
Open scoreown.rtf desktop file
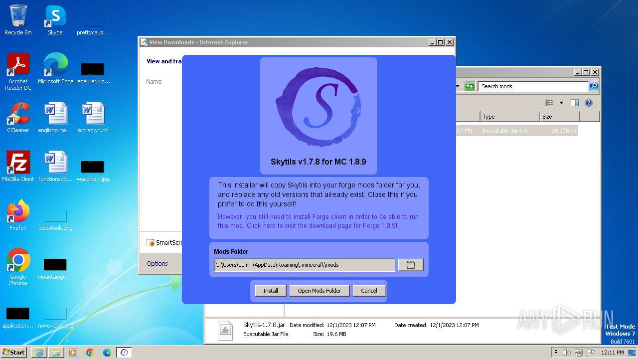point(93,118)
